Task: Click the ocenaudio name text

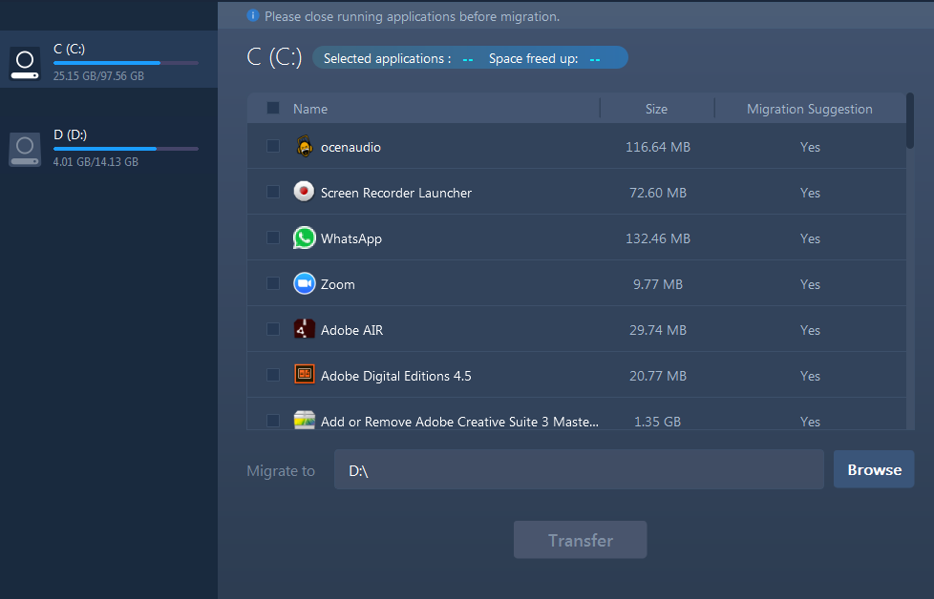Action: (350, 147)
